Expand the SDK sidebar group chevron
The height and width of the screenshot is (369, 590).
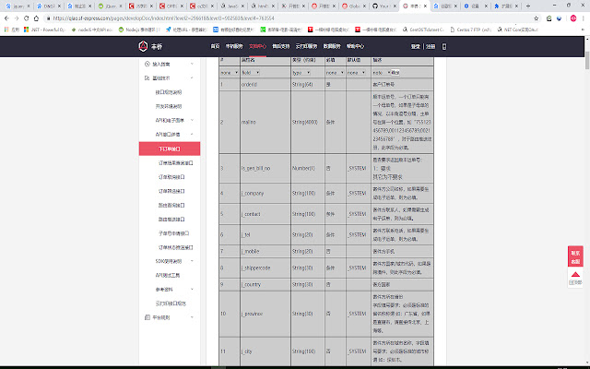coord(192,261)
